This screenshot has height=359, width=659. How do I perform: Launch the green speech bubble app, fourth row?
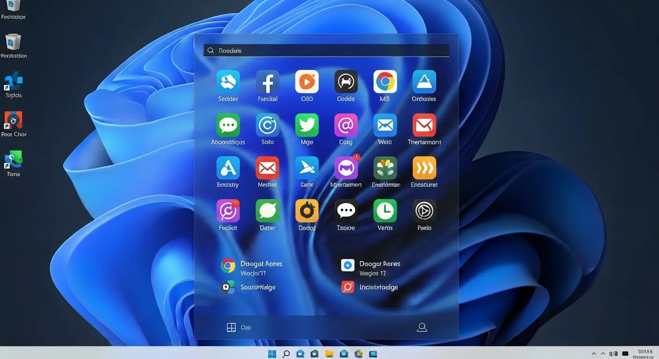coord(267,211)
